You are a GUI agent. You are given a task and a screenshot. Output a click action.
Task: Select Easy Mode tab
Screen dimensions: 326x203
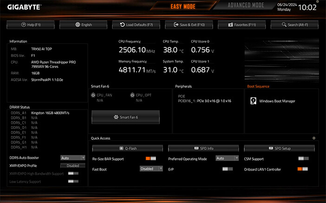(183, 6)
